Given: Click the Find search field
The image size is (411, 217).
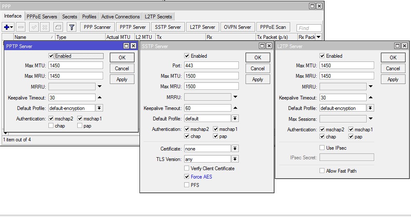Looking at the screenshot, I should (309, 28).
